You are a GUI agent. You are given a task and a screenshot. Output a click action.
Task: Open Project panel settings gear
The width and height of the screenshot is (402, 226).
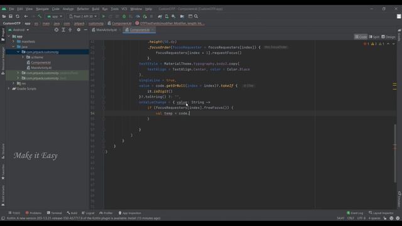(x=79, y=30)
